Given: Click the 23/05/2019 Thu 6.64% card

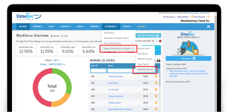Looking at the screenshot, I should tap(89, 50).
